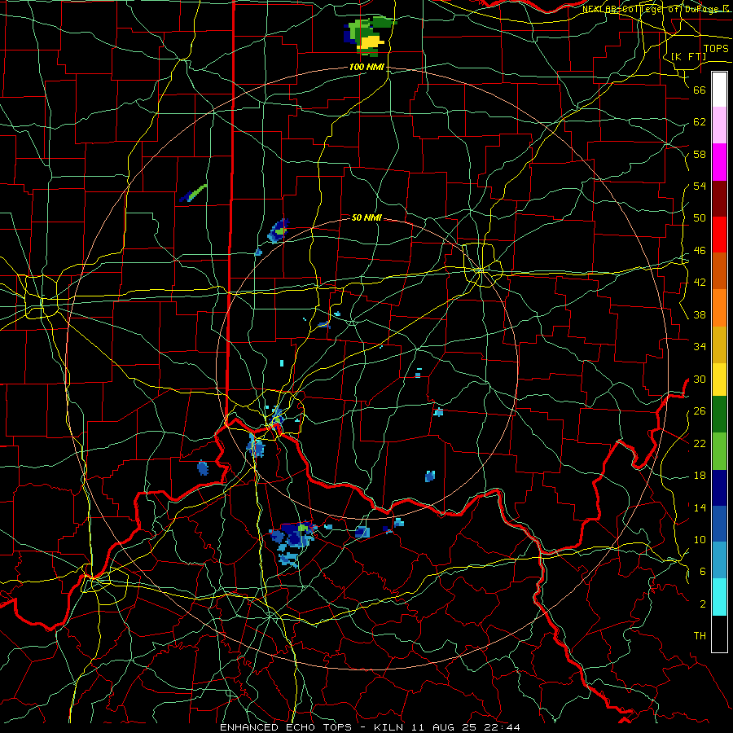The height and width of the screenshot is (733, 733).
Task: Click the '100 NMI' range ring label
Action: [x=366, y=67]
